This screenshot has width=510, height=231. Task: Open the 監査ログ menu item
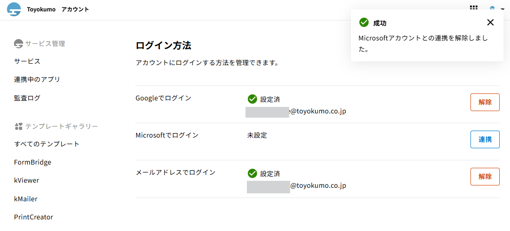27,98
